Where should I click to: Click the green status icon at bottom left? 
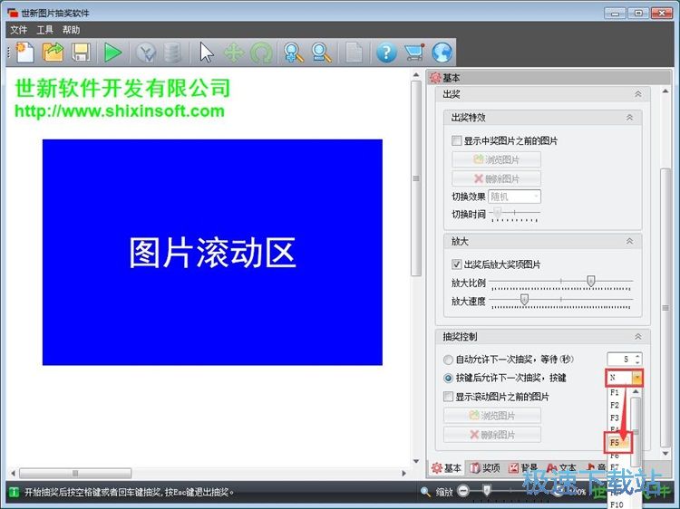click(14, 492)
